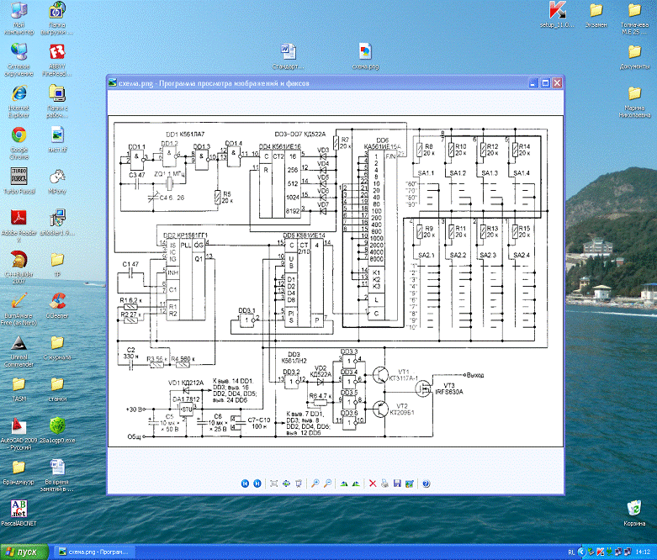Zoom in with the magnifier plus icon
Screen dimensions: 657x560
pyautogui.click(x=315, y=483)
